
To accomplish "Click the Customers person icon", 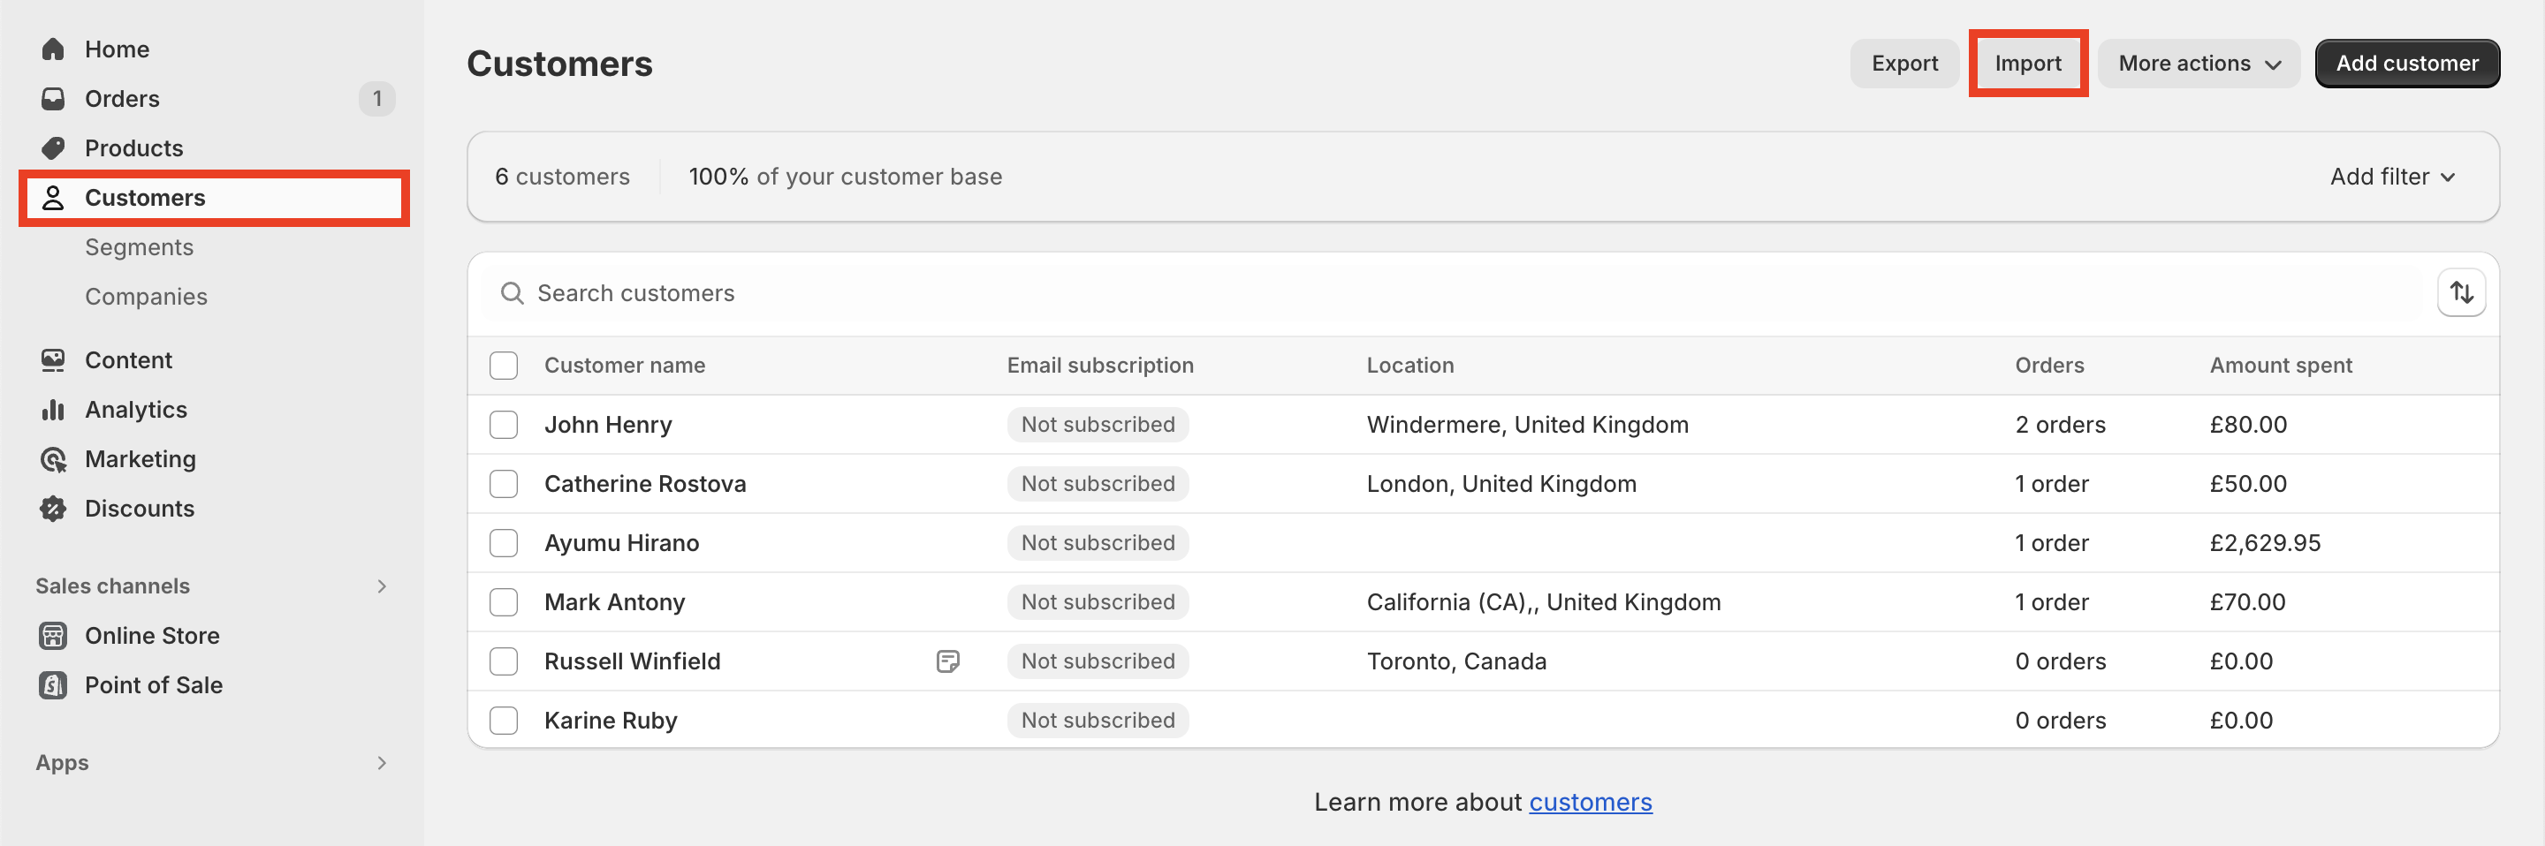I will click(53, 198).
